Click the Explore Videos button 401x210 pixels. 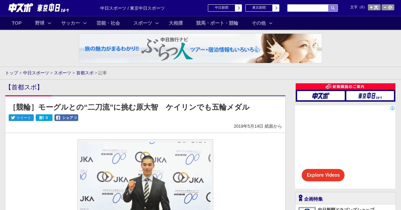(323, 175)
